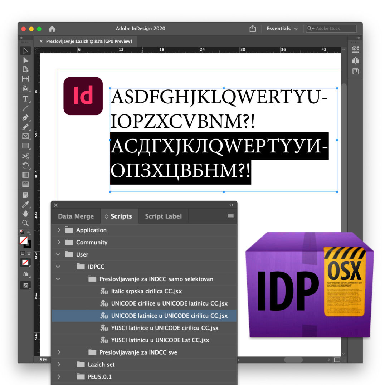The height and width of the screenshot is (385, 385).
Task: Swap fill and stroke colors
Action: click(x=29, y=233)
